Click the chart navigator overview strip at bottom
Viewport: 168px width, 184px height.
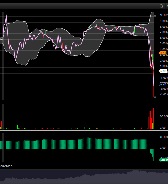pos(84,176)
